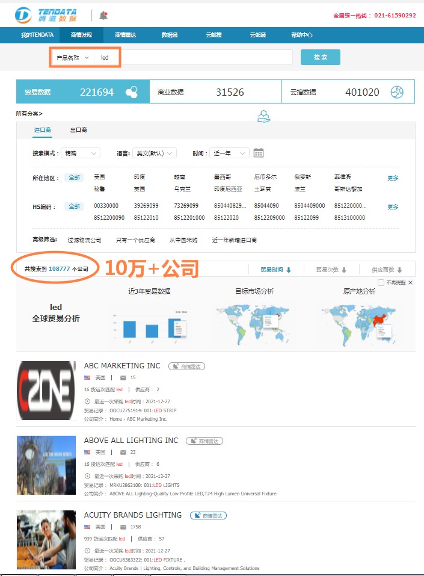The height and width of the screenshot is (576, 424).
Task: Click the led search input field
Action: coord(195,57)
